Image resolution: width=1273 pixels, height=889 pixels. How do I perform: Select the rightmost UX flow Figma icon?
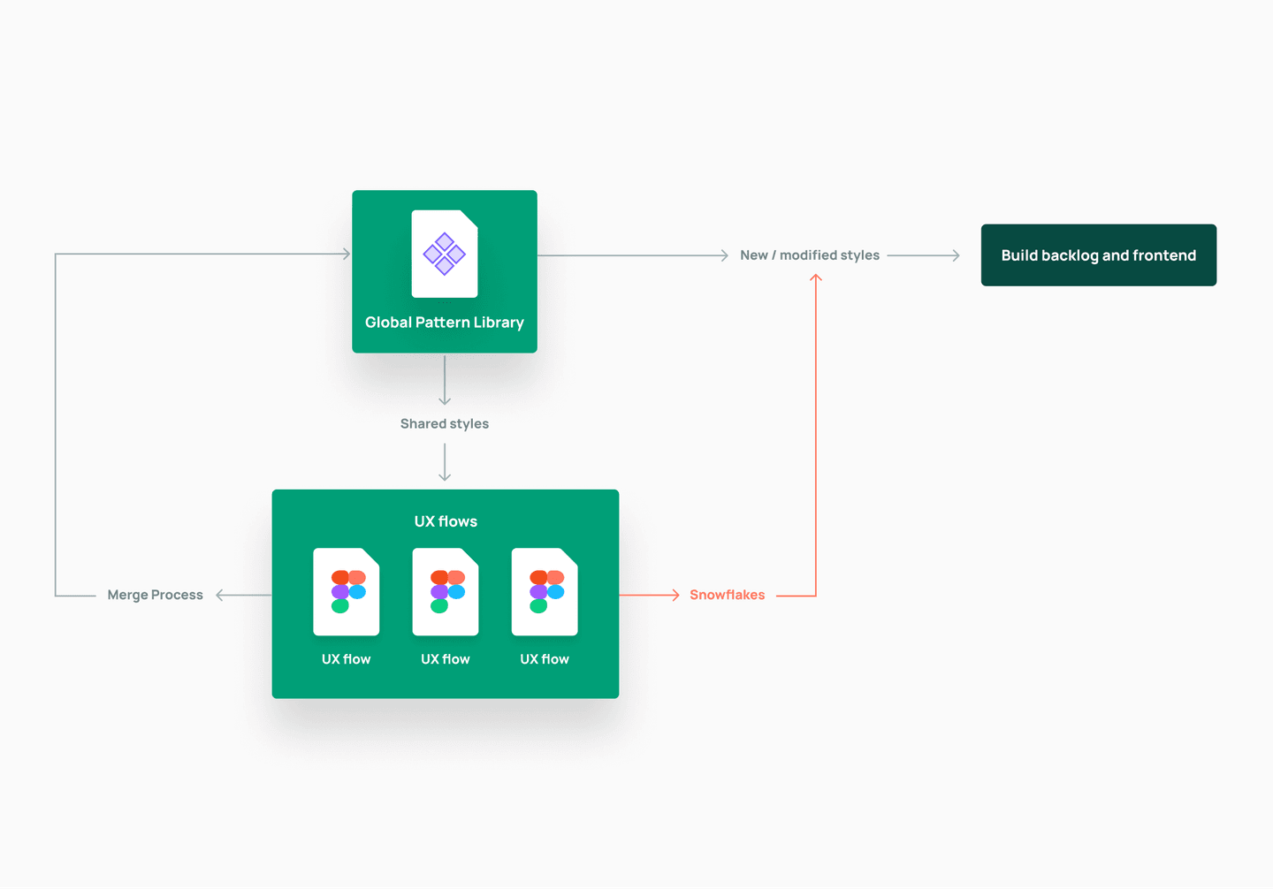[544, 590]
